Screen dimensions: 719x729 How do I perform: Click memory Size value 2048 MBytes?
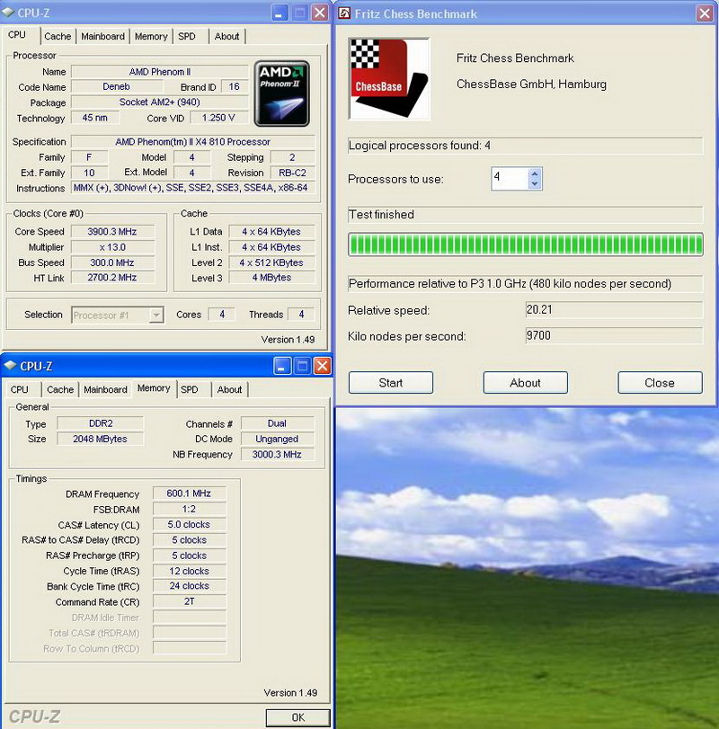(101, 439)
